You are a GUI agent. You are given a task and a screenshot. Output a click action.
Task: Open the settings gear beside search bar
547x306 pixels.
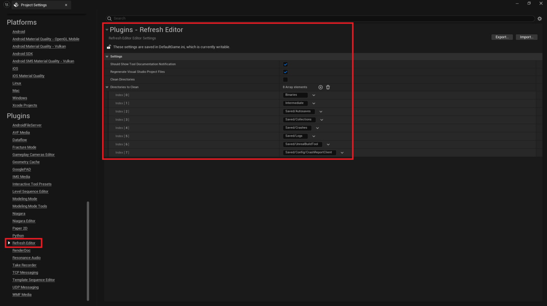coord(540,19)
